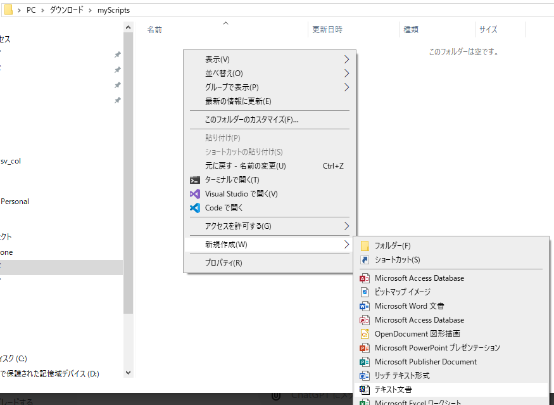Viewport: 554px width, 405px height.
Task: Click the first Access Database icon
Action: 365,278
